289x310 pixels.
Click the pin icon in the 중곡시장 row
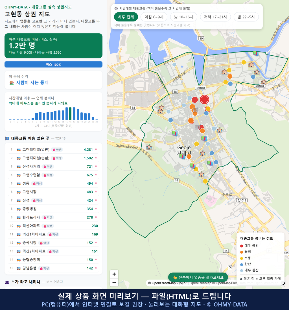[96, 243]
